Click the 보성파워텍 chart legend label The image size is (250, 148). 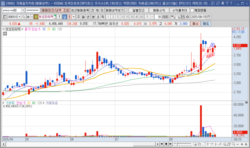click(x=13, y=29)
